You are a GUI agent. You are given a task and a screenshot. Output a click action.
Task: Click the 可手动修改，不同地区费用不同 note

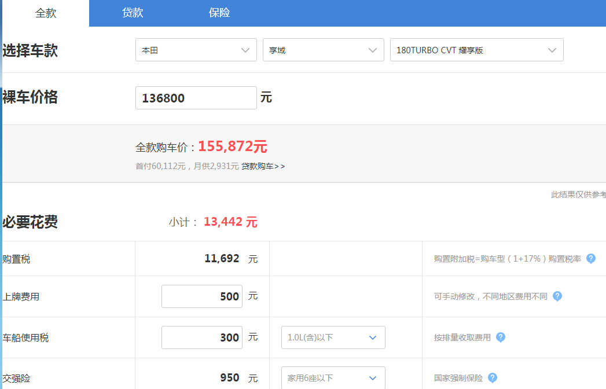click(x=490, y=296)
